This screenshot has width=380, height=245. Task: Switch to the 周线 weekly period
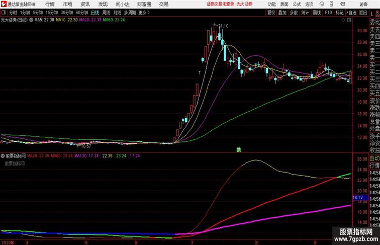(x=106, y=13)
